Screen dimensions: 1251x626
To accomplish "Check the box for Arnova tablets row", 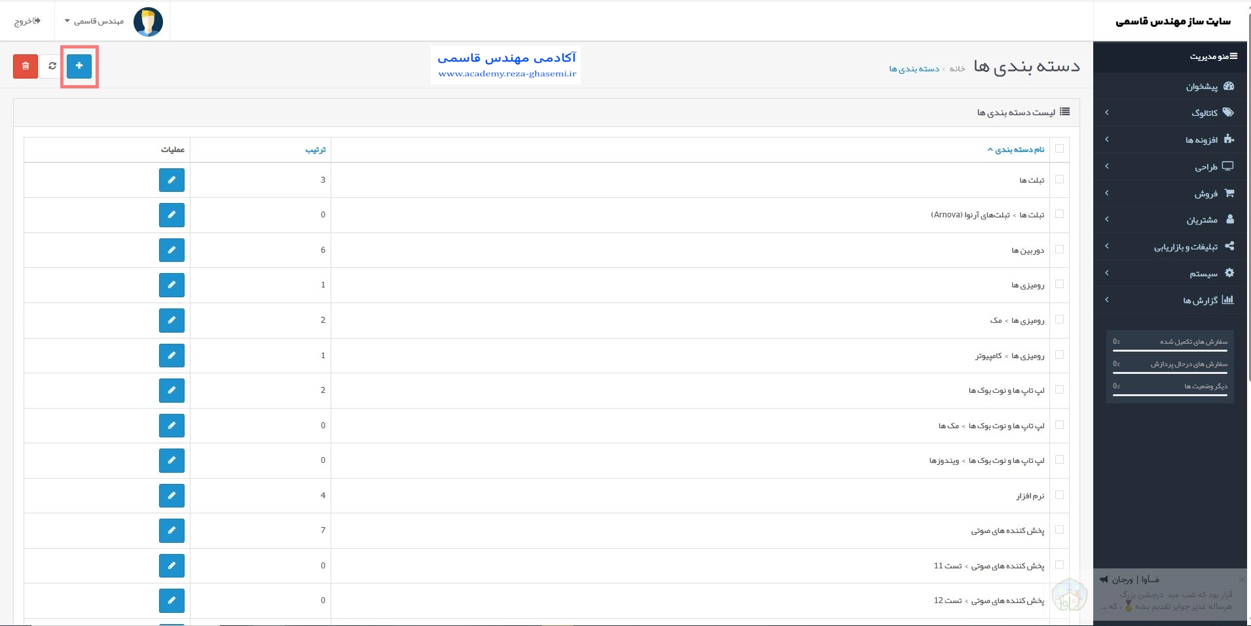I will (1060, 214).
